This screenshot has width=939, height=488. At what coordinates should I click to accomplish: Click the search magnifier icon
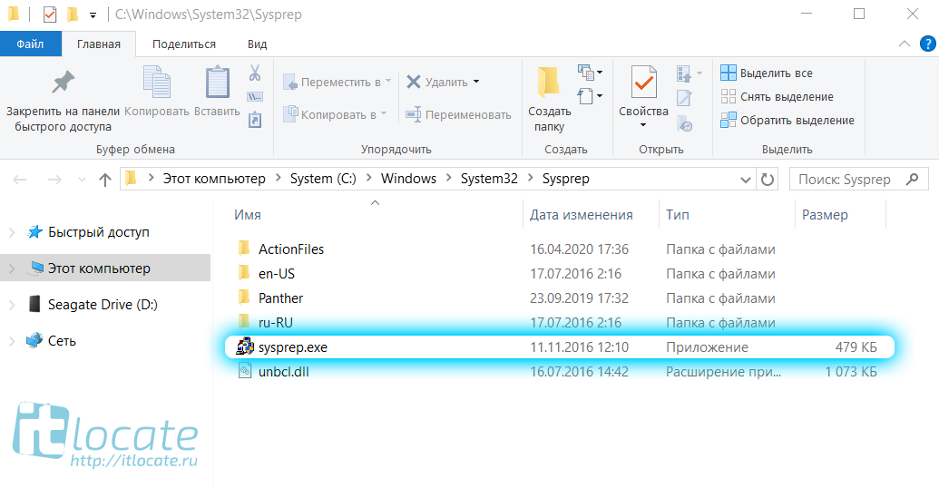914,179
